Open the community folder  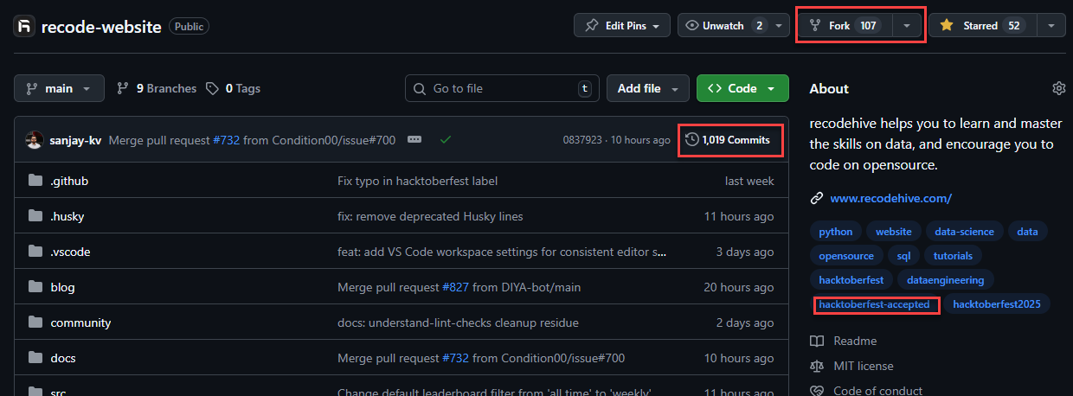tap(80, 323)
